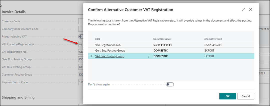This screenshot has width=270, height=106.
Task: Sort by the Document value column header
Action: pyautogui.click(x=162, y=39)
